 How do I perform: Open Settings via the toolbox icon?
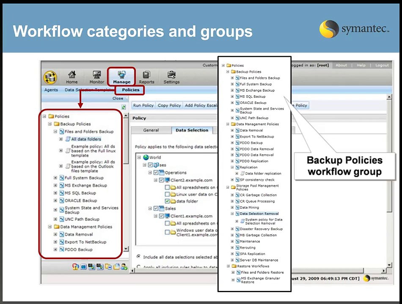(x=171, y=74)
